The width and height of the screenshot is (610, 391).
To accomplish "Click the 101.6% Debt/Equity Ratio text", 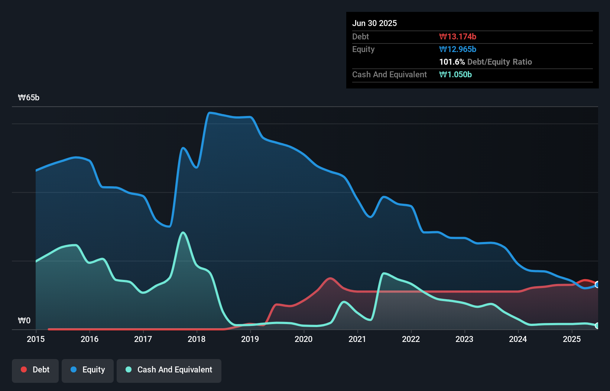I will pyautogui.click(x=486, y=62).
